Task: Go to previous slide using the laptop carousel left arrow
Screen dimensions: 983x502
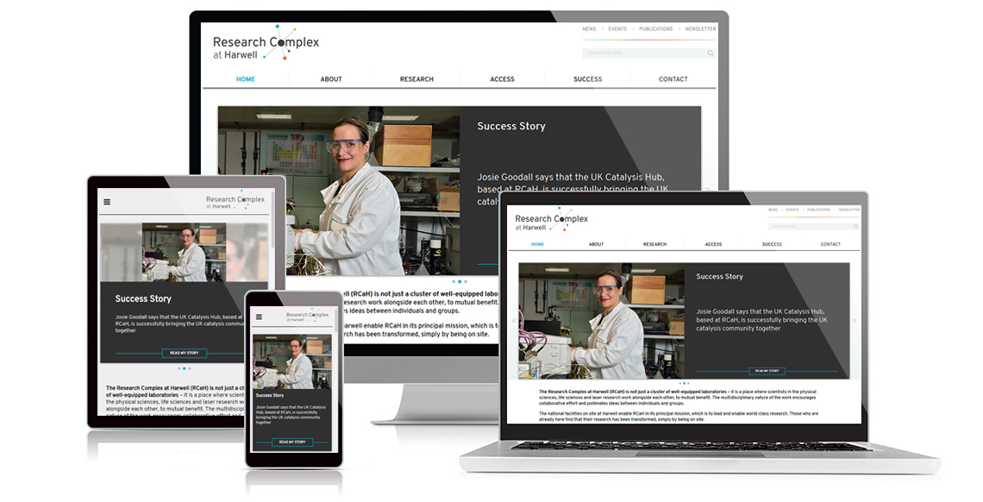Action: (x=514, y=321)
